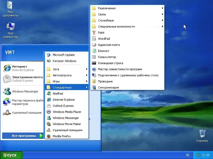The image size is (213, 159).
Task: Expand the Связь folder arrow
Action: coord(162,14)
